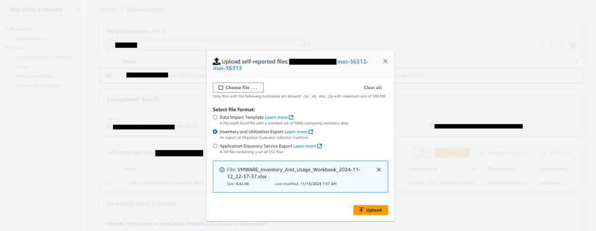Screen dimensions: 596x231
Task: Open Self-reported files in the sidebar
Action: coord(35,76)
